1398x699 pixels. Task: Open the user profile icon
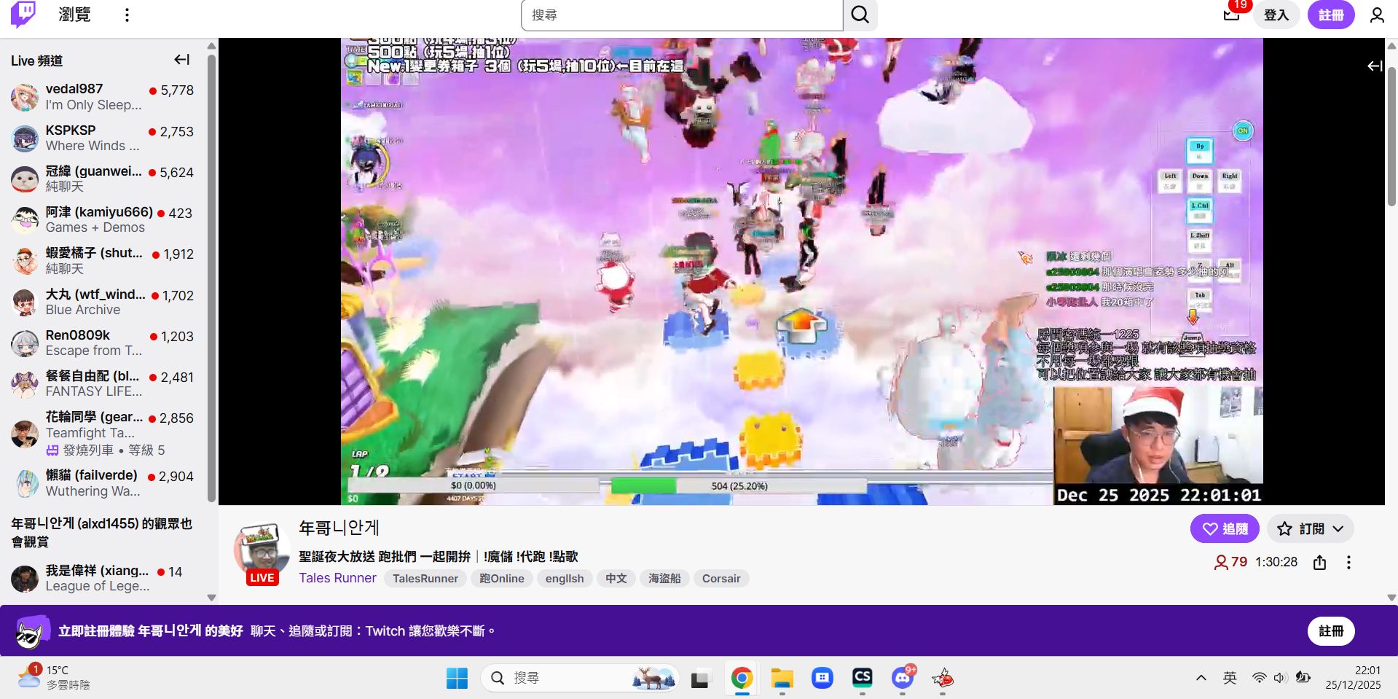click(x=1376, y=15)
